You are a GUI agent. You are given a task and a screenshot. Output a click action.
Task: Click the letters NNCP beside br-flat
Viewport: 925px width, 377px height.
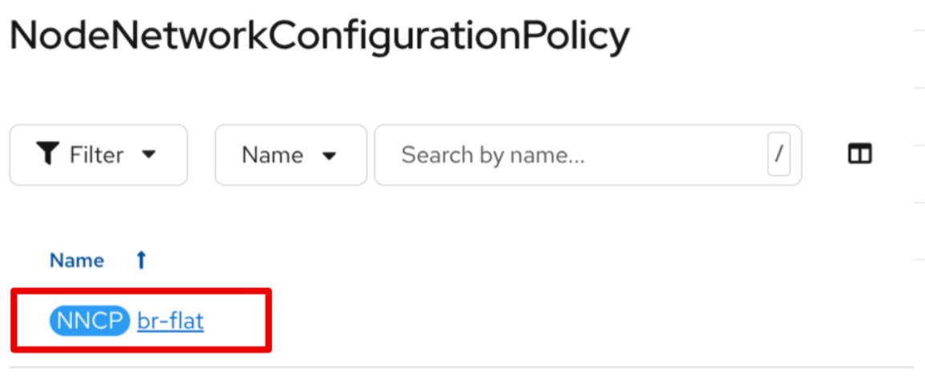(x=89, y=322)
